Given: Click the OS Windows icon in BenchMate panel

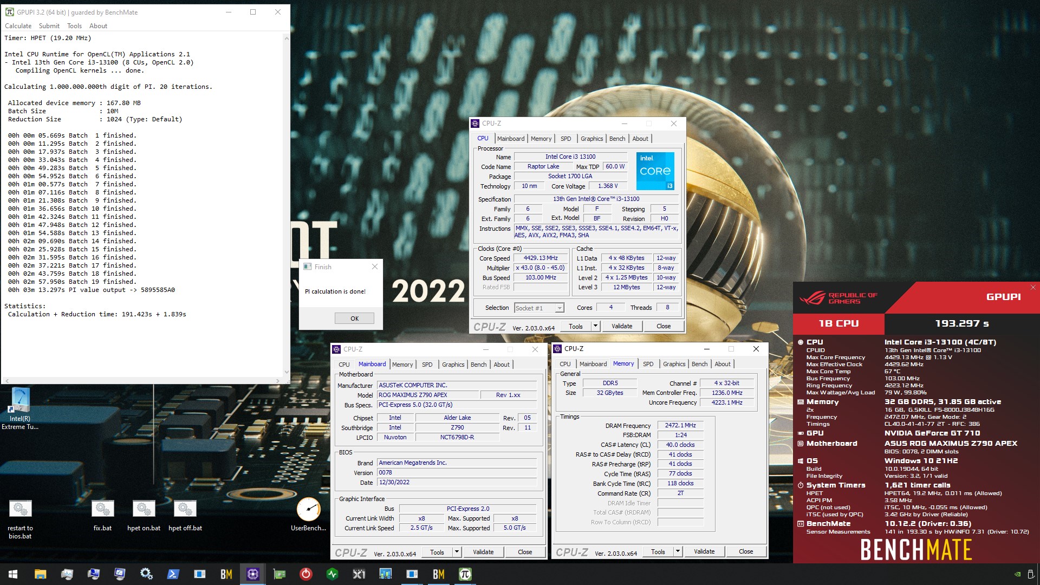Looking at the screenshot, I should click(801, 461).
